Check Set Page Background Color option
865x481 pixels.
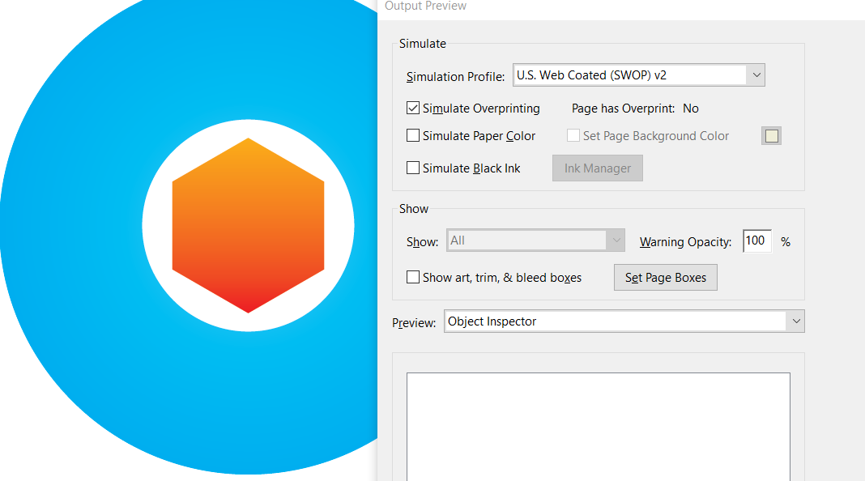click(x=573, y=136)
